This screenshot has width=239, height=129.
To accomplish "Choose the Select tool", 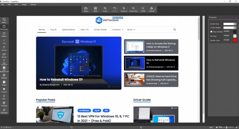I will (4, 21).
